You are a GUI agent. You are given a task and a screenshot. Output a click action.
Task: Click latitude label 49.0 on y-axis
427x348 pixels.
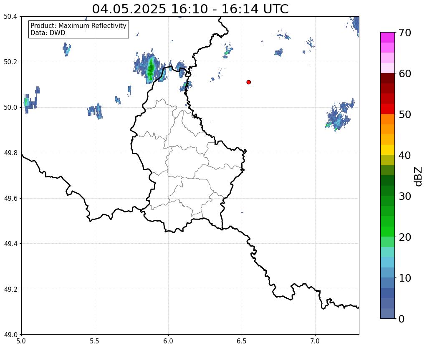tap(10, 335)
